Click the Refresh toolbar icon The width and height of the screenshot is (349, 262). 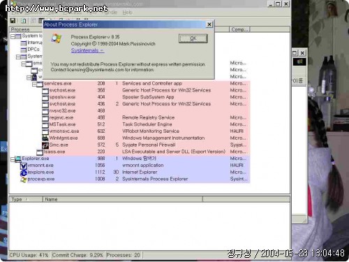[x=24, y=20]
